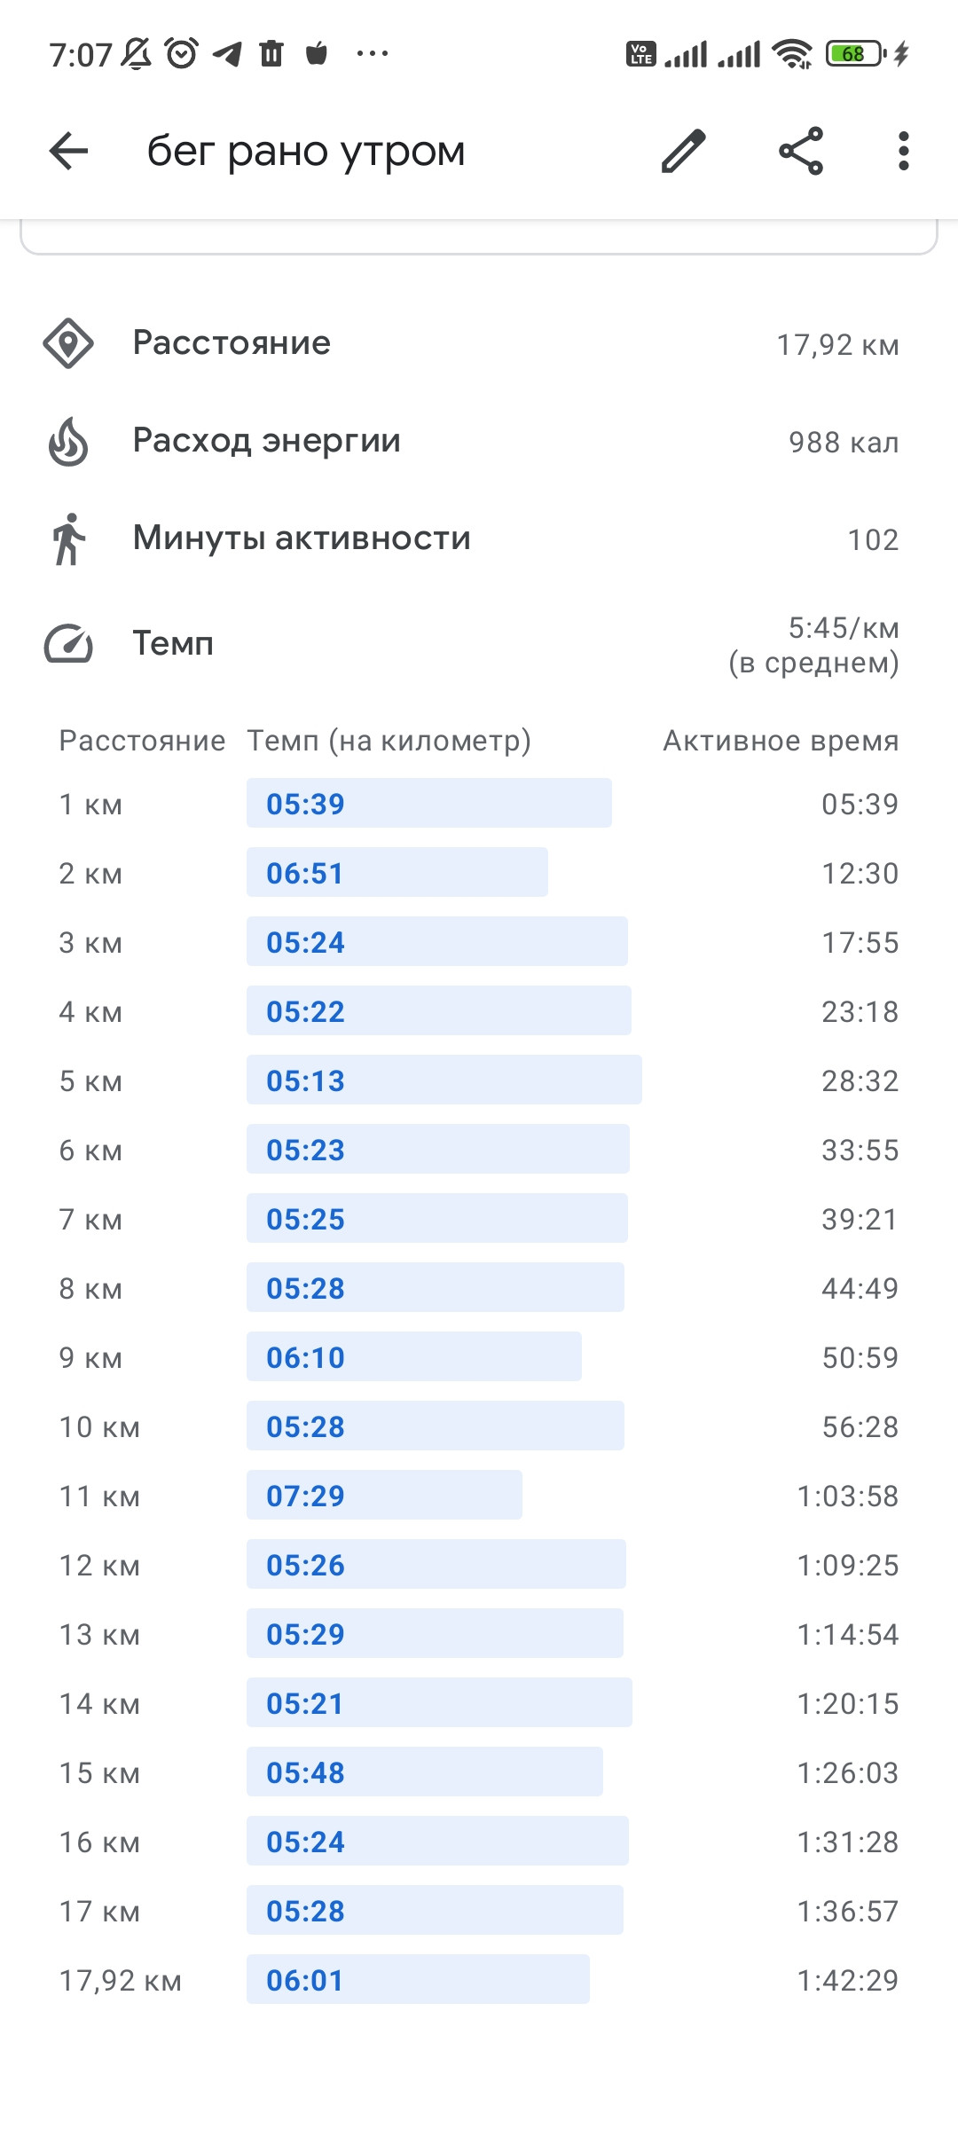Tap the title бег рано утром
The image size is (958, 2129).
pyautogui.click(x=306, y=152)
